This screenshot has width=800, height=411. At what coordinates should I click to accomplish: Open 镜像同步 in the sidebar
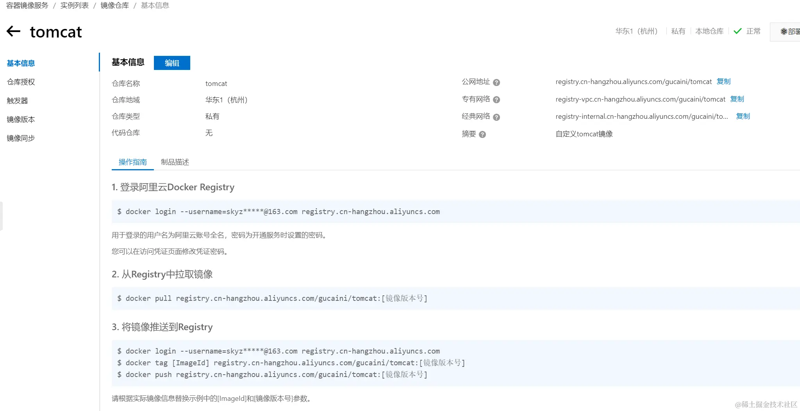[21, 138]
